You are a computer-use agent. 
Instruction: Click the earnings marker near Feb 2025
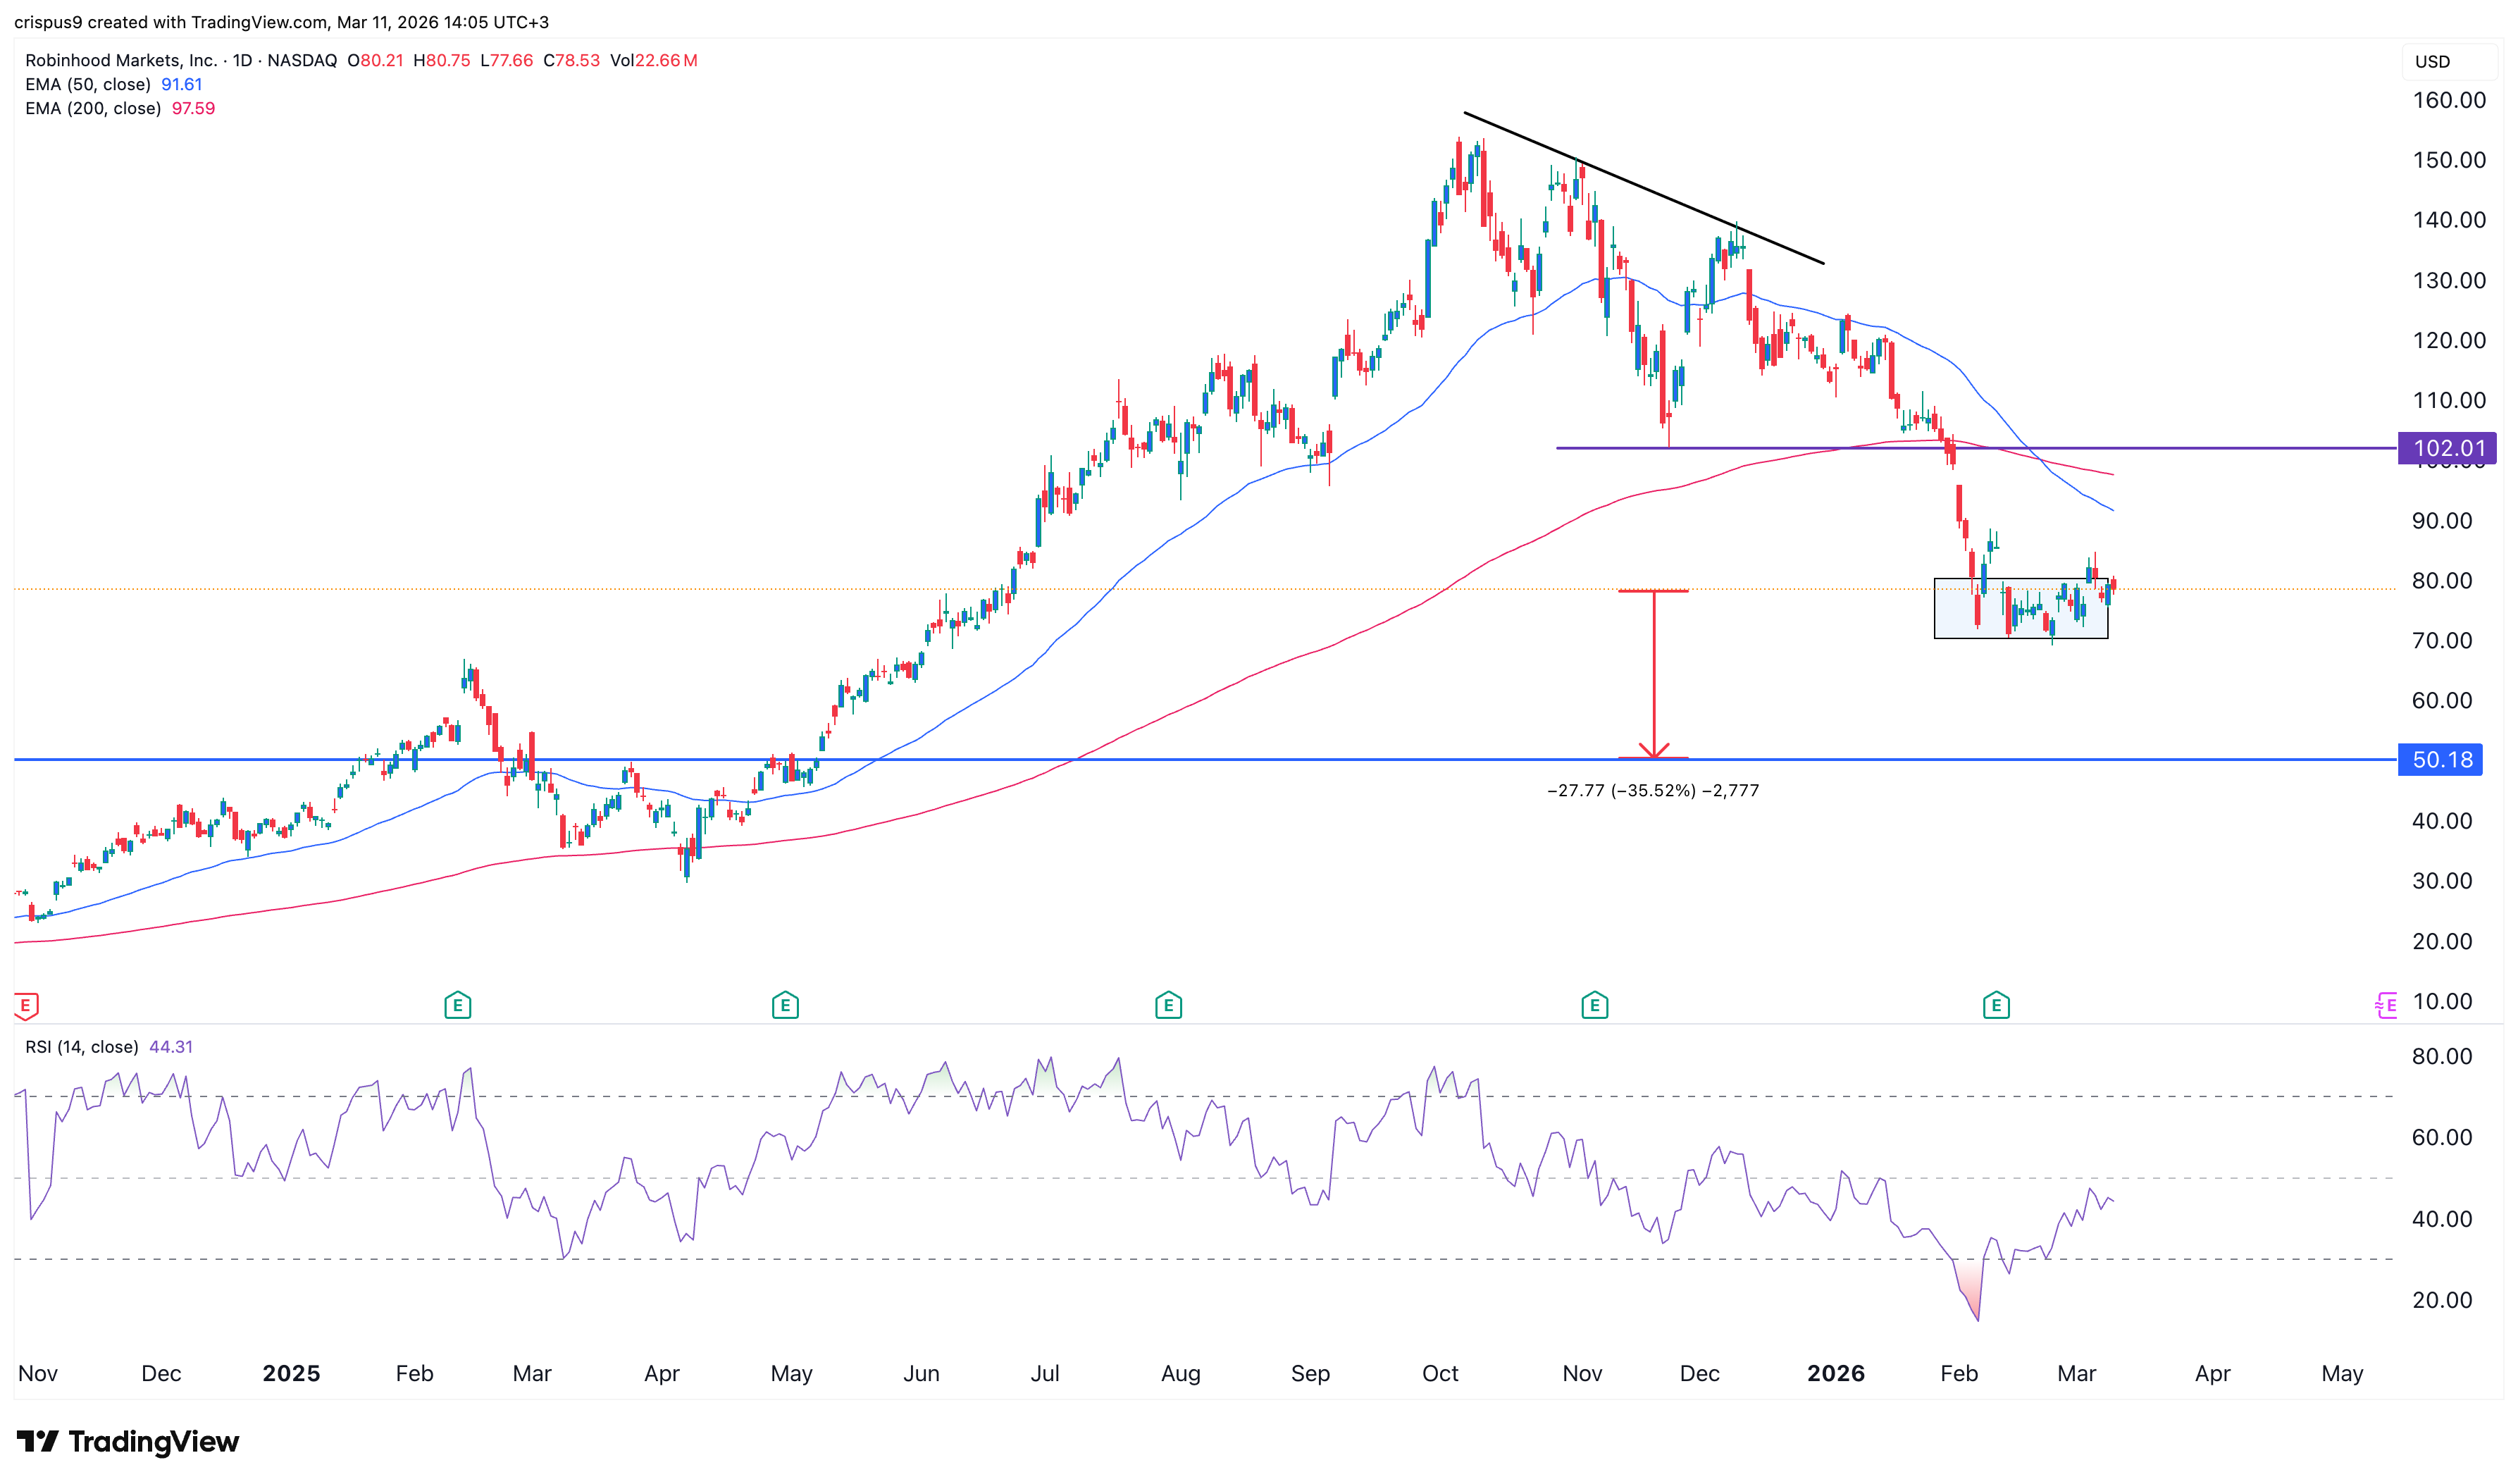[x=457, y=1005]
